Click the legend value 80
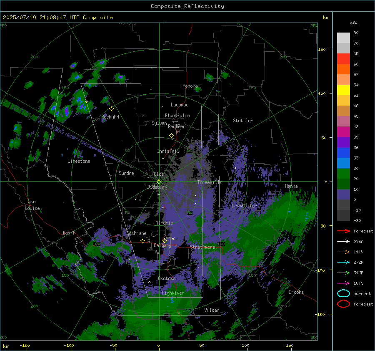375x351 pixels. (x=356, y=33)
